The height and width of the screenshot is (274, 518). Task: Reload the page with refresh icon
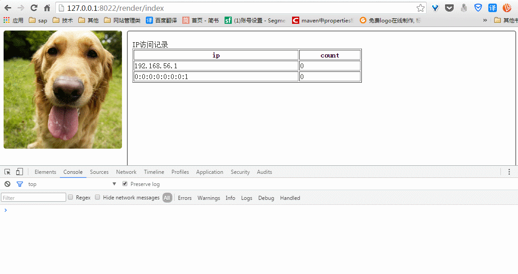point(34,8)
